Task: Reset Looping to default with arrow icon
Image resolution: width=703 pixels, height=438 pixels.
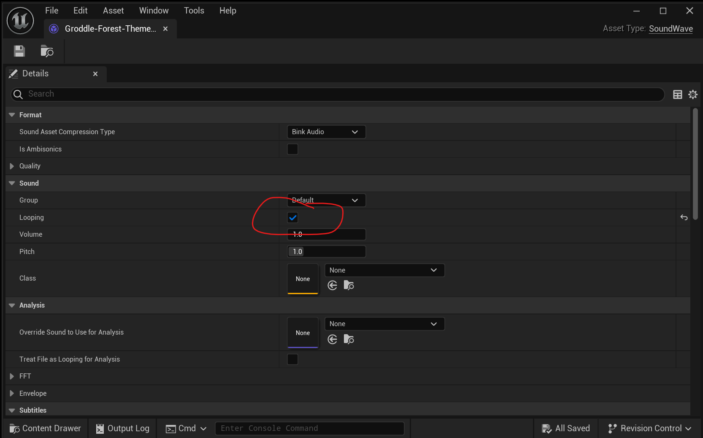Action: 684,217
